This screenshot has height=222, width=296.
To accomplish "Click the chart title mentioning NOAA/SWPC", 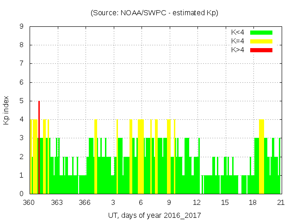I will click(x=154, y=13).
